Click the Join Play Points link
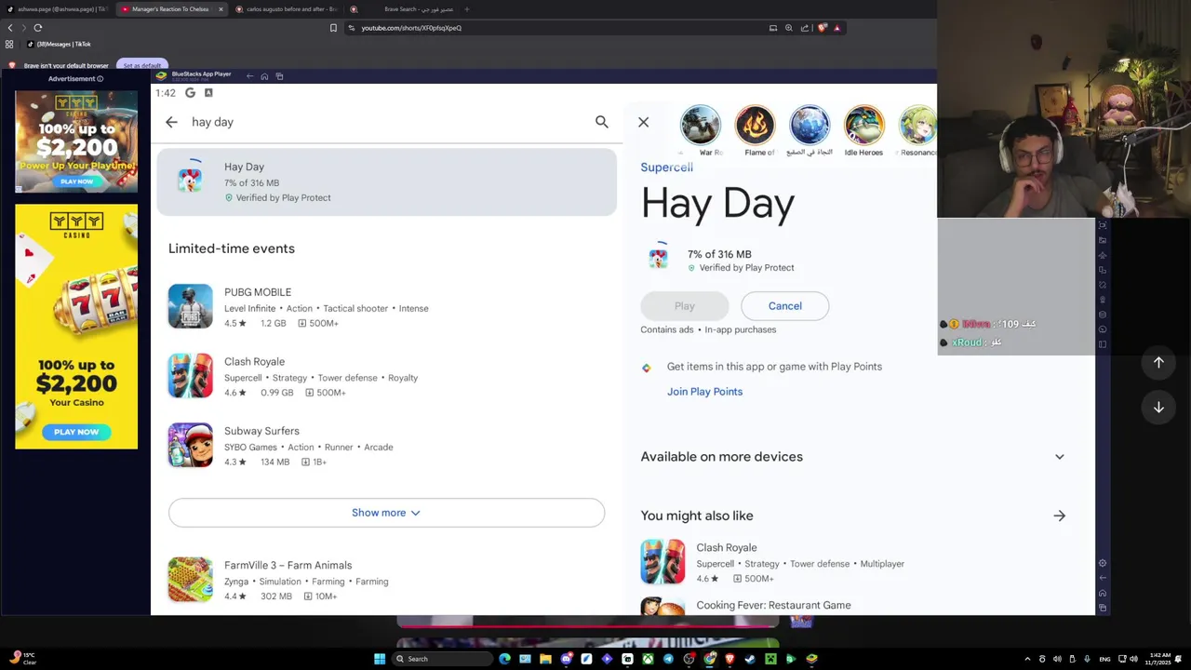The image size is (1191, 670). (704, 392)
